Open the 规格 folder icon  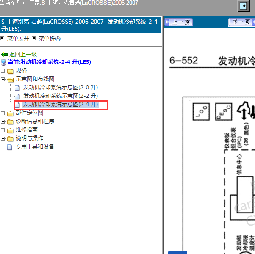10,71
